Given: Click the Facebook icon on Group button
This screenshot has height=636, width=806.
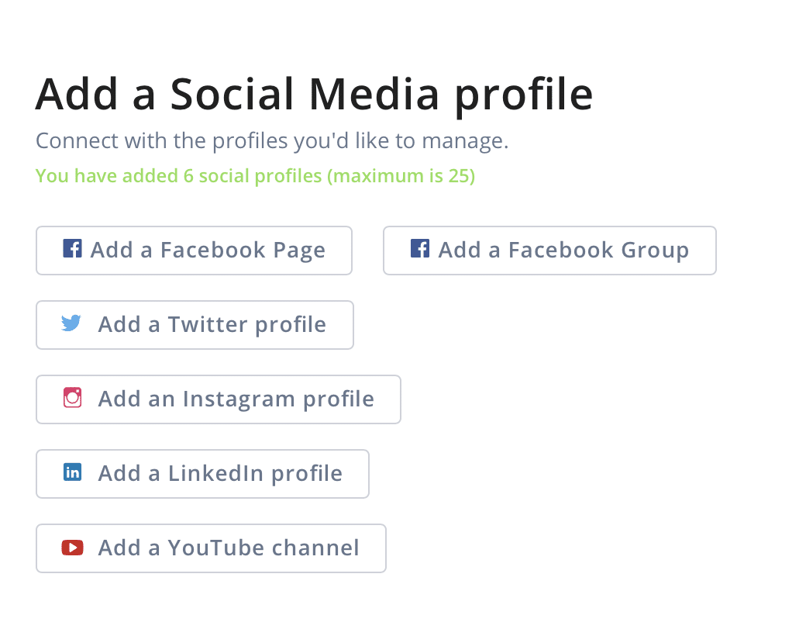Looking at the screenshot, I should (x=420, y=248).
